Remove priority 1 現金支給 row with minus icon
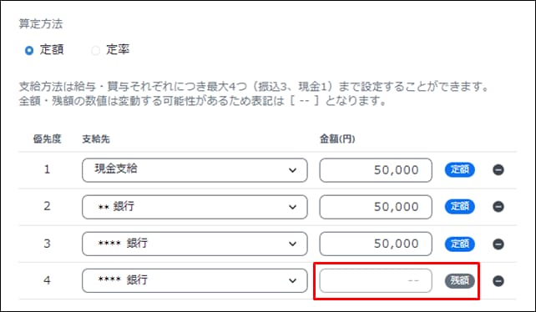 click(498, 170)
